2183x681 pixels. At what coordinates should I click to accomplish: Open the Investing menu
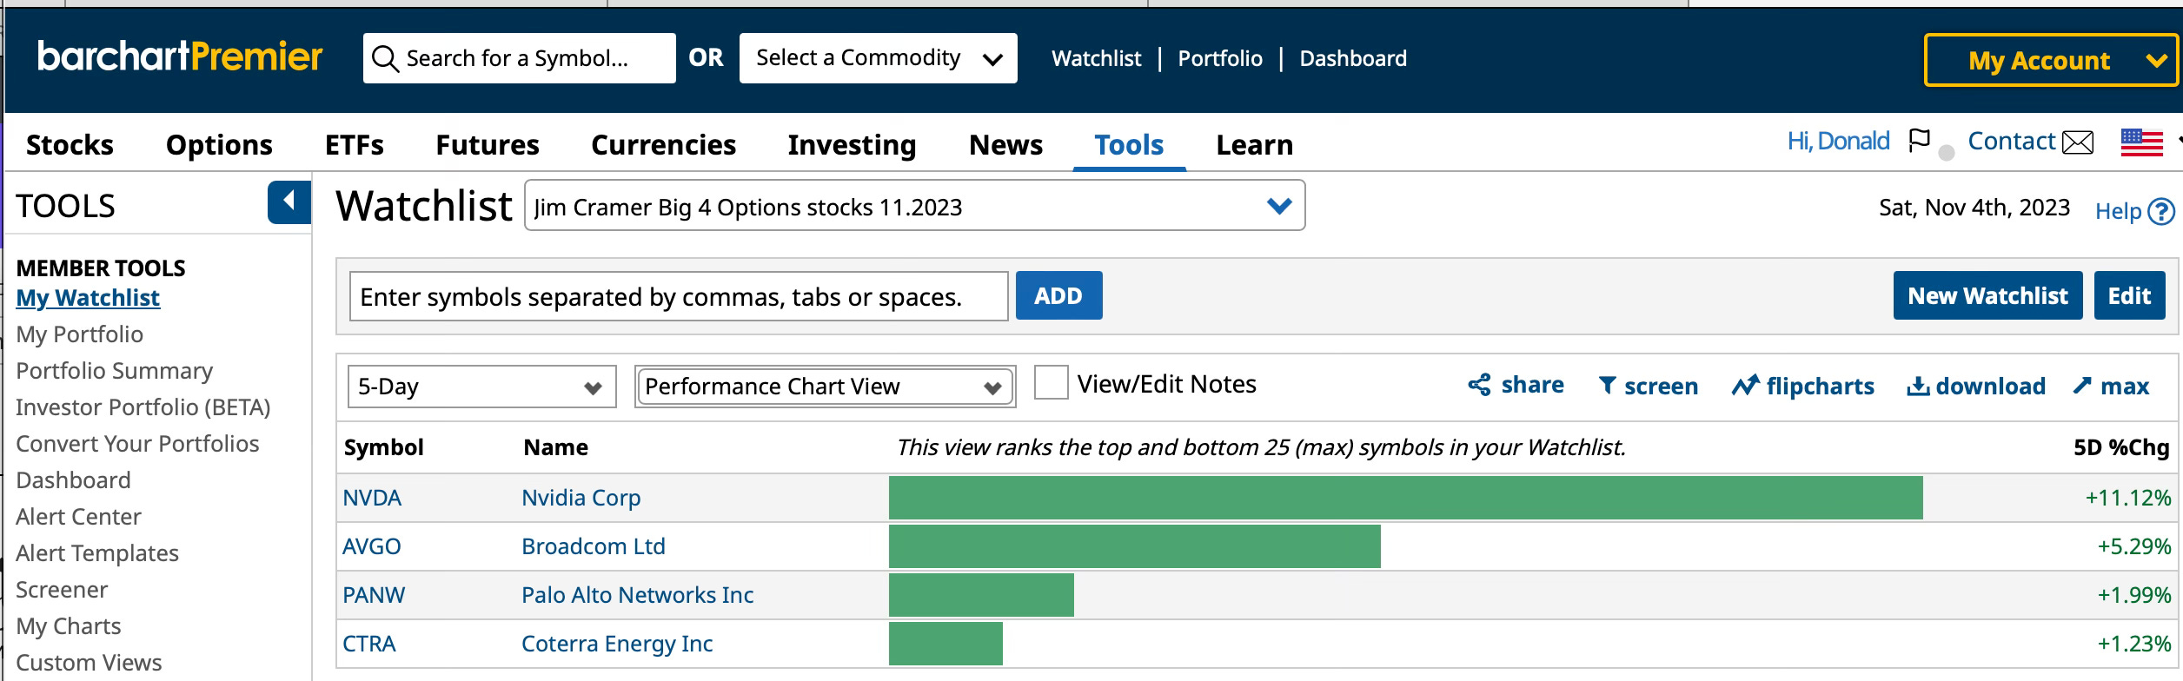852,144
